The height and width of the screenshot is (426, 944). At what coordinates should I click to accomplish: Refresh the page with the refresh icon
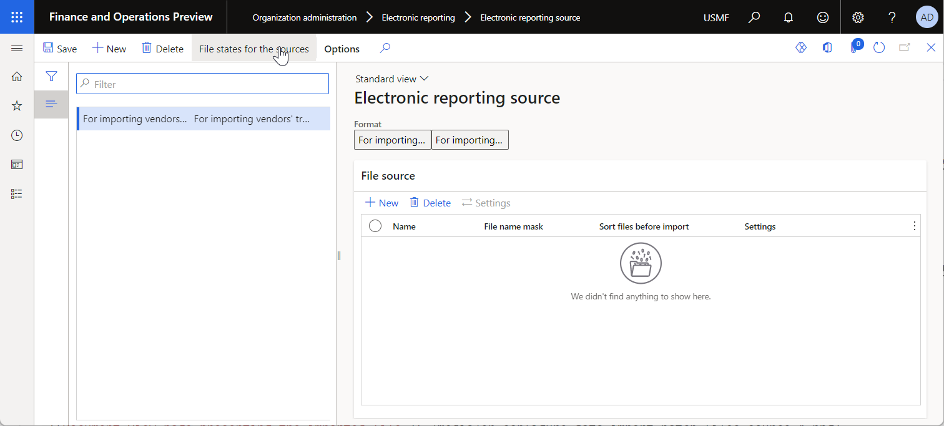[879, 47]
